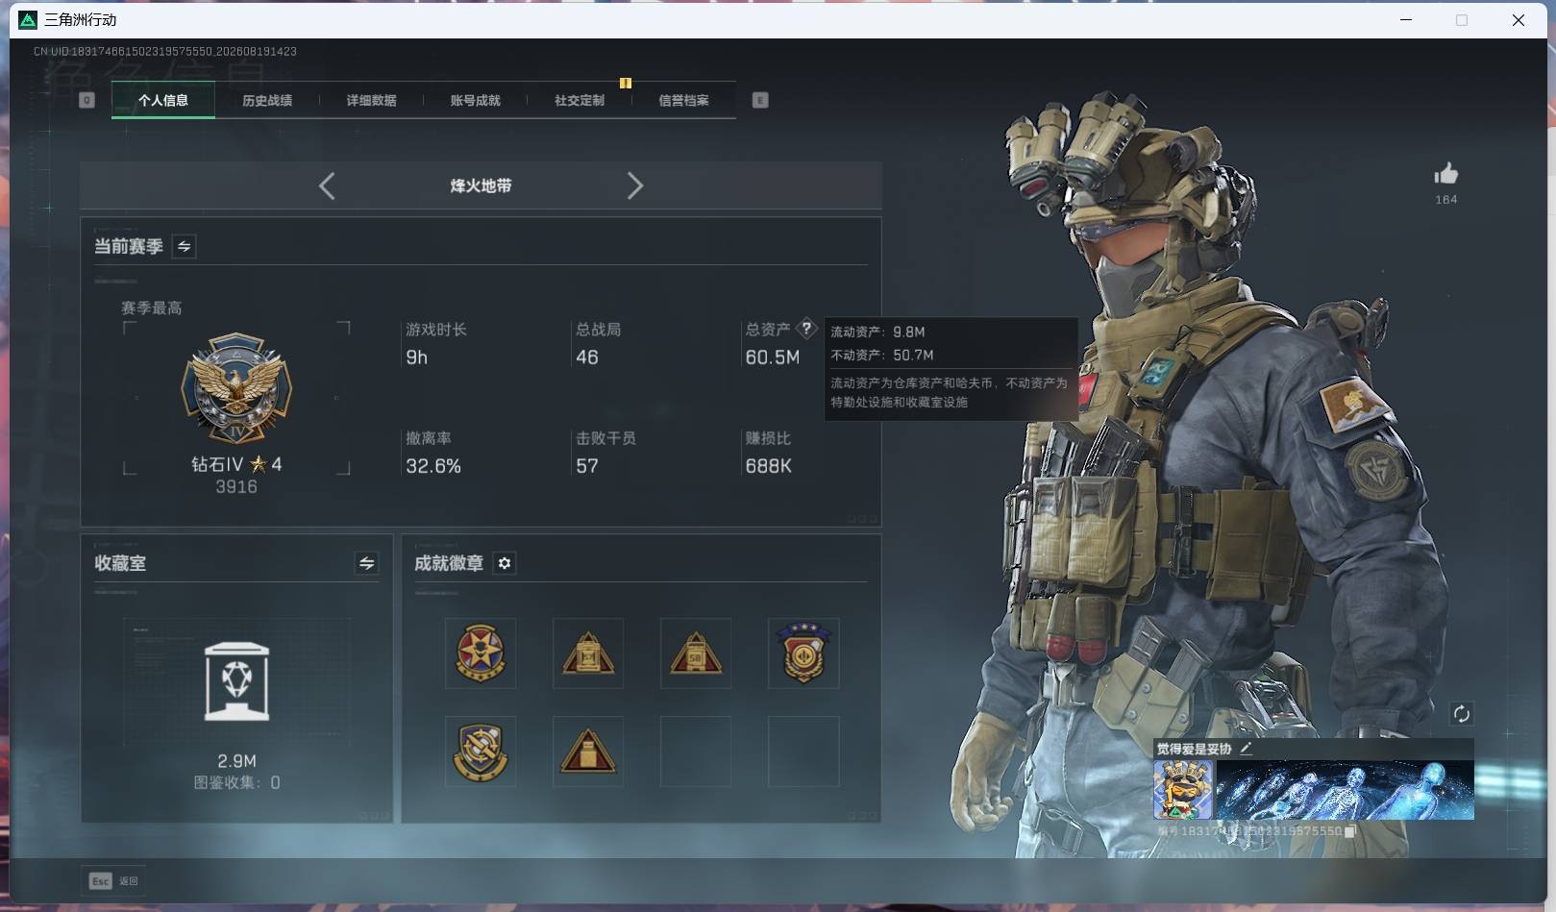Select the triangle badge in the bottom row
This screenshot has height=912, width=1556.
[x=588, y=752]
